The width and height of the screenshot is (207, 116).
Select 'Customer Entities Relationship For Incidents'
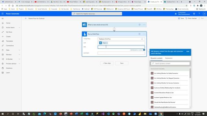tap(169, 88)
